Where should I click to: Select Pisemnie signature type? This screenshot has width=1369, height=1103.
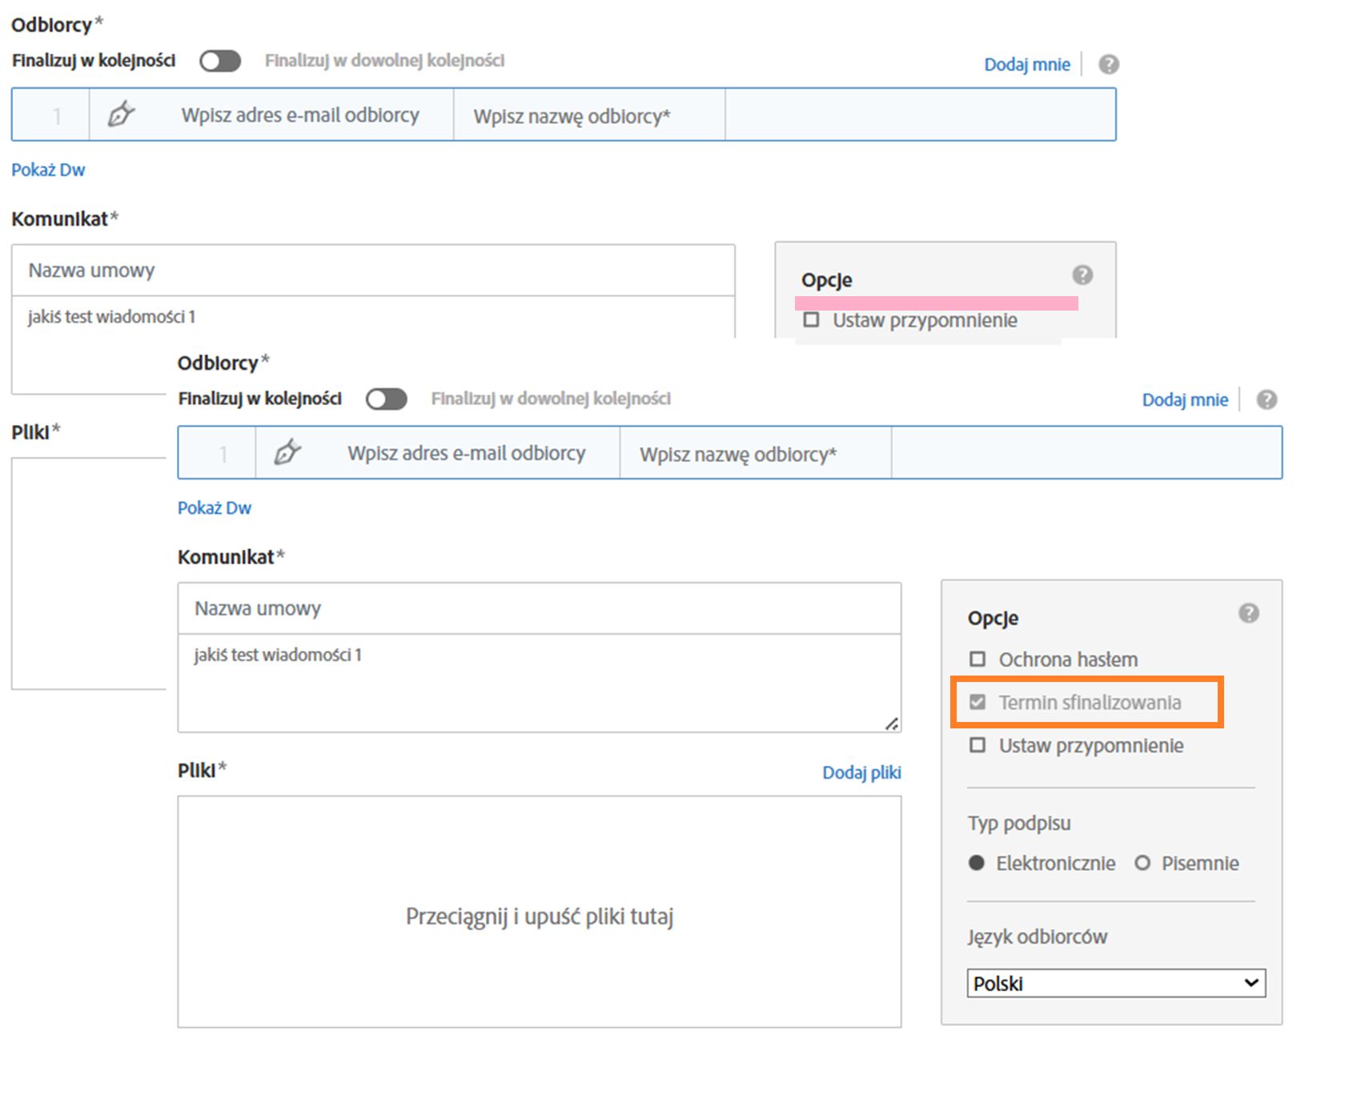(x=1142, y=863)
